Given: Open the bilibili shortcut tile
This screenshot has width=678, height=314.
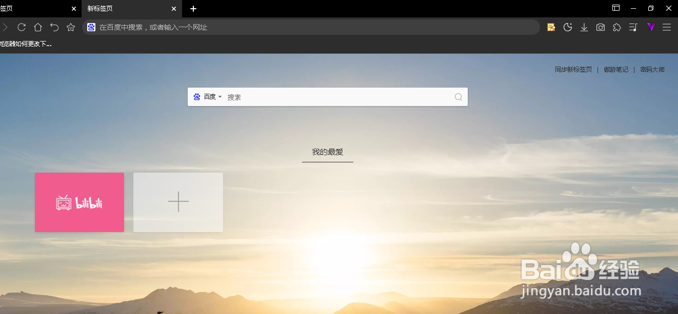Looking at the screenshot, I should tap(79, 202).
